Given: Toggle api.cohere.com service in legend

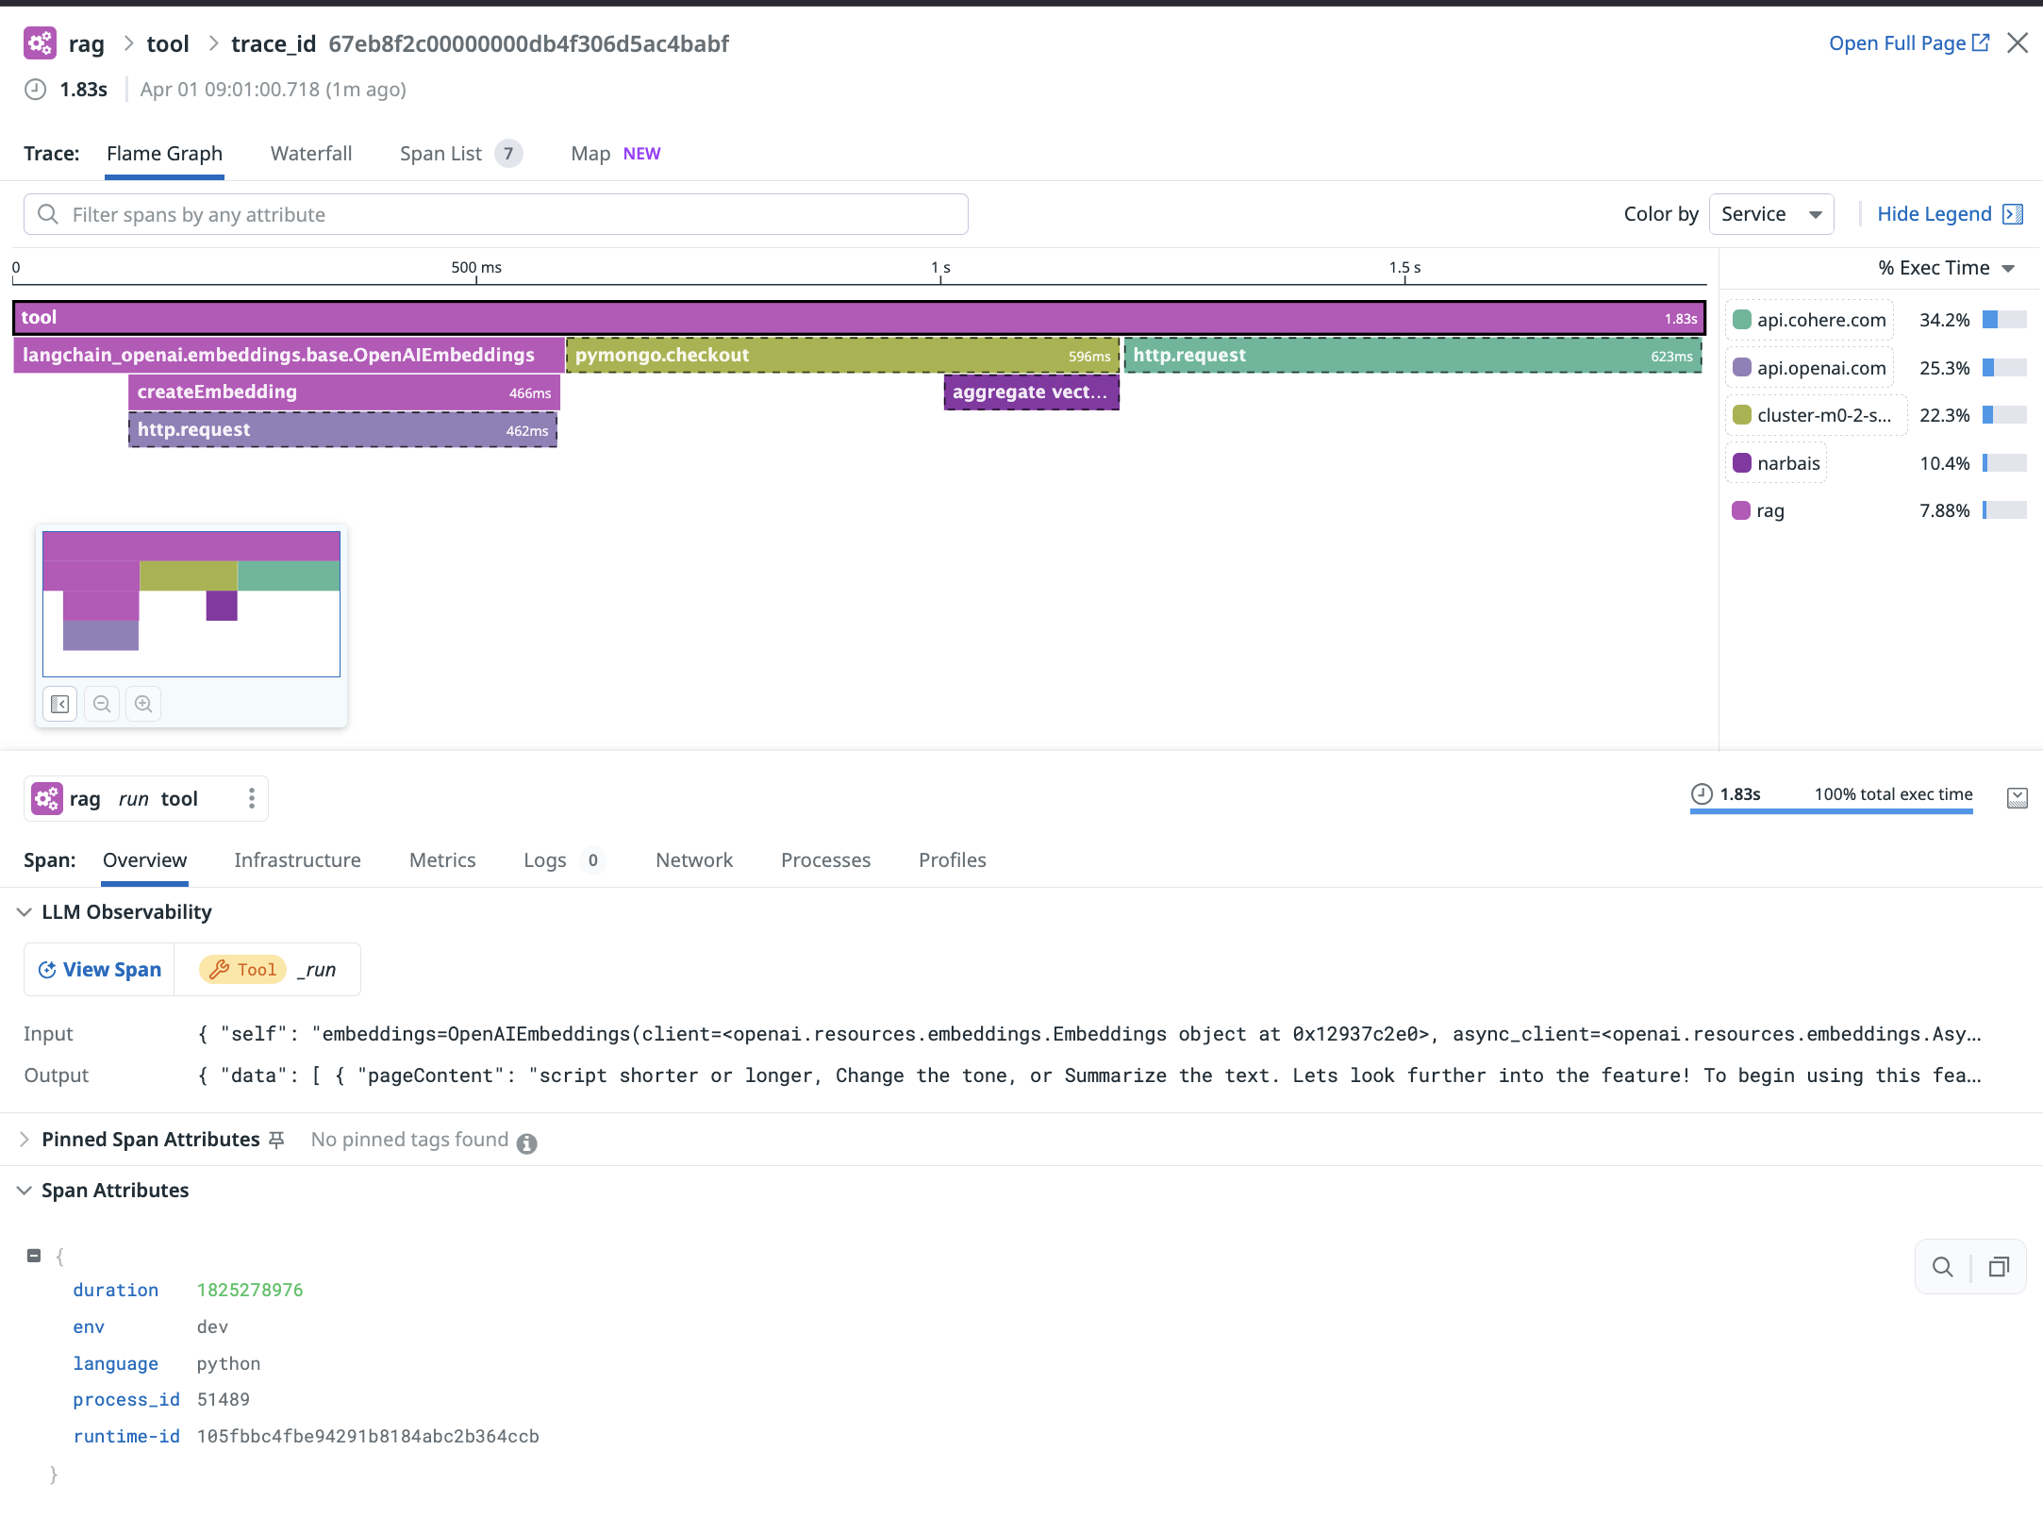Looking at the screenshot, I should (x=1811, y=320).
